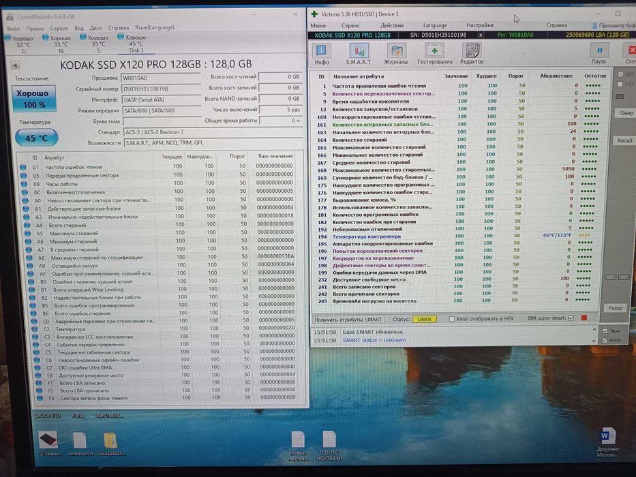Image resolution: width=636 pixels, height=477 pixels.
Task: Open the Настройки menu in Victoria
Action: pyautogui.click(x=480, y=25)
